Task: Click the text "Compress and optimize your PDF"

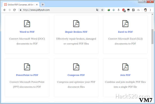Action: pyautogui.click(x=76, y=82)
